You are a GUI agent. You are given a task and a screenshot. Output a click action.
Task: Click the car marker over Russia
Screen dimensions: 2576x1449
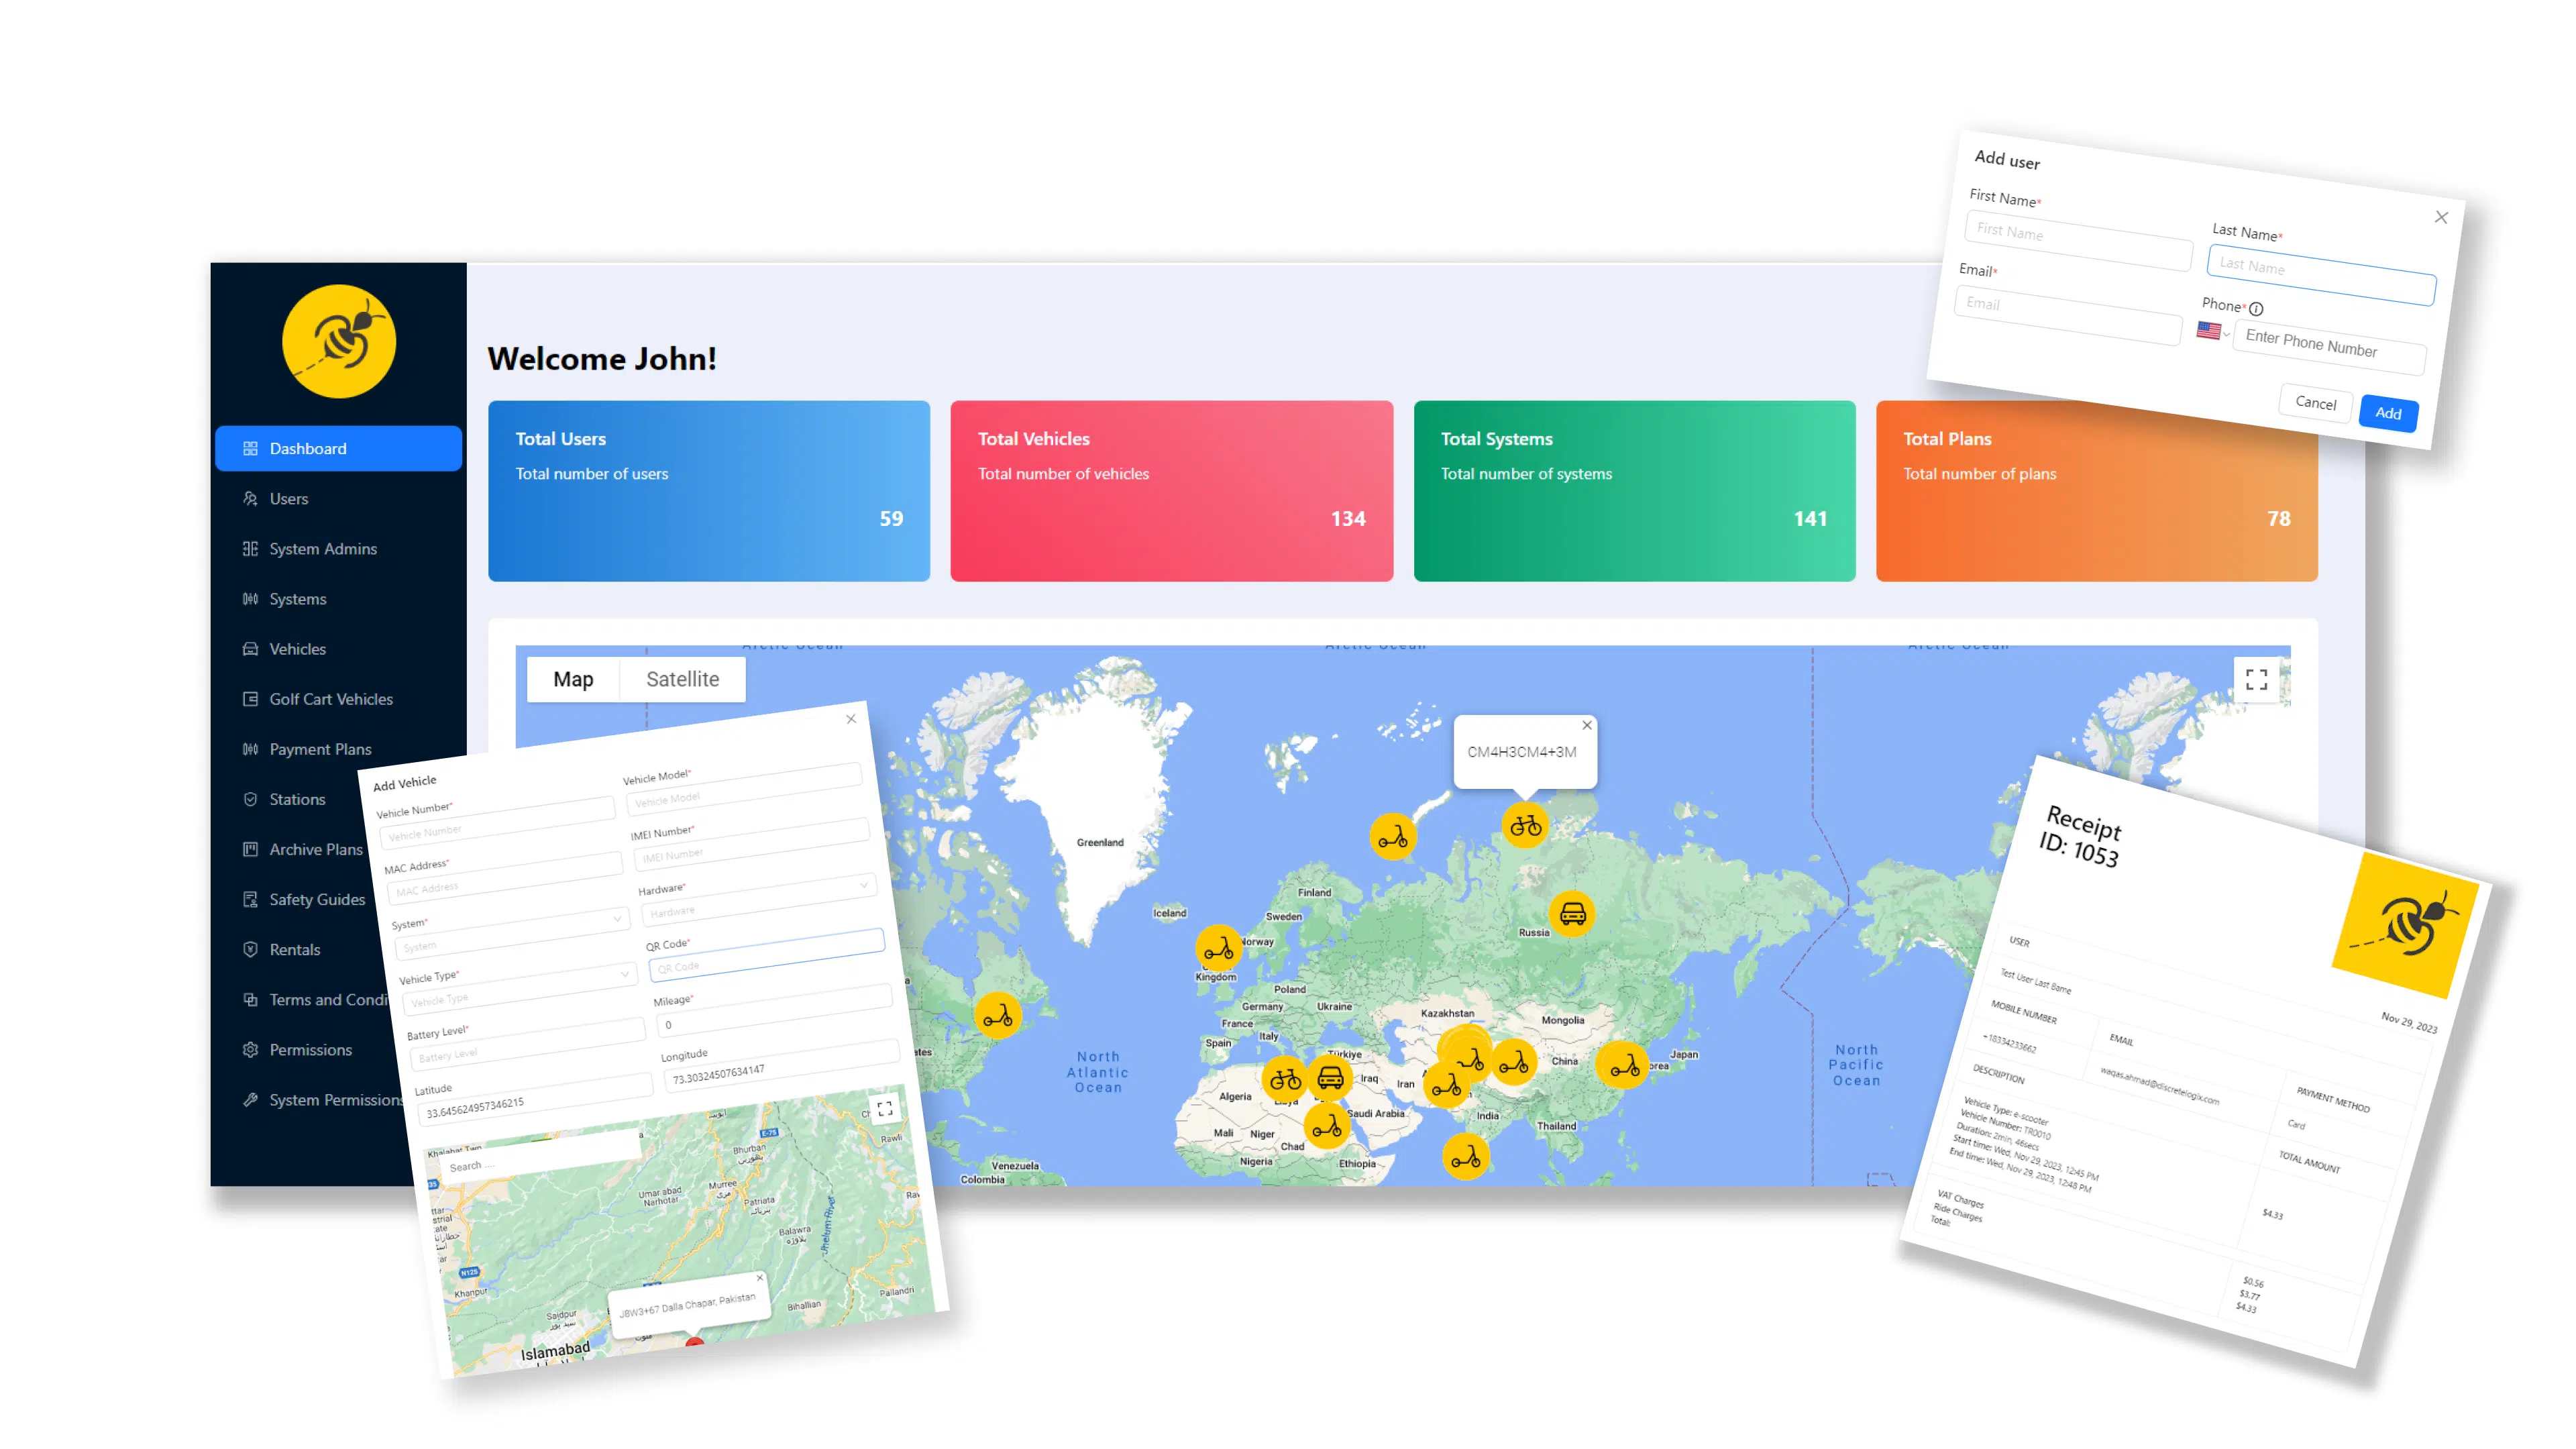point(1572,913)
